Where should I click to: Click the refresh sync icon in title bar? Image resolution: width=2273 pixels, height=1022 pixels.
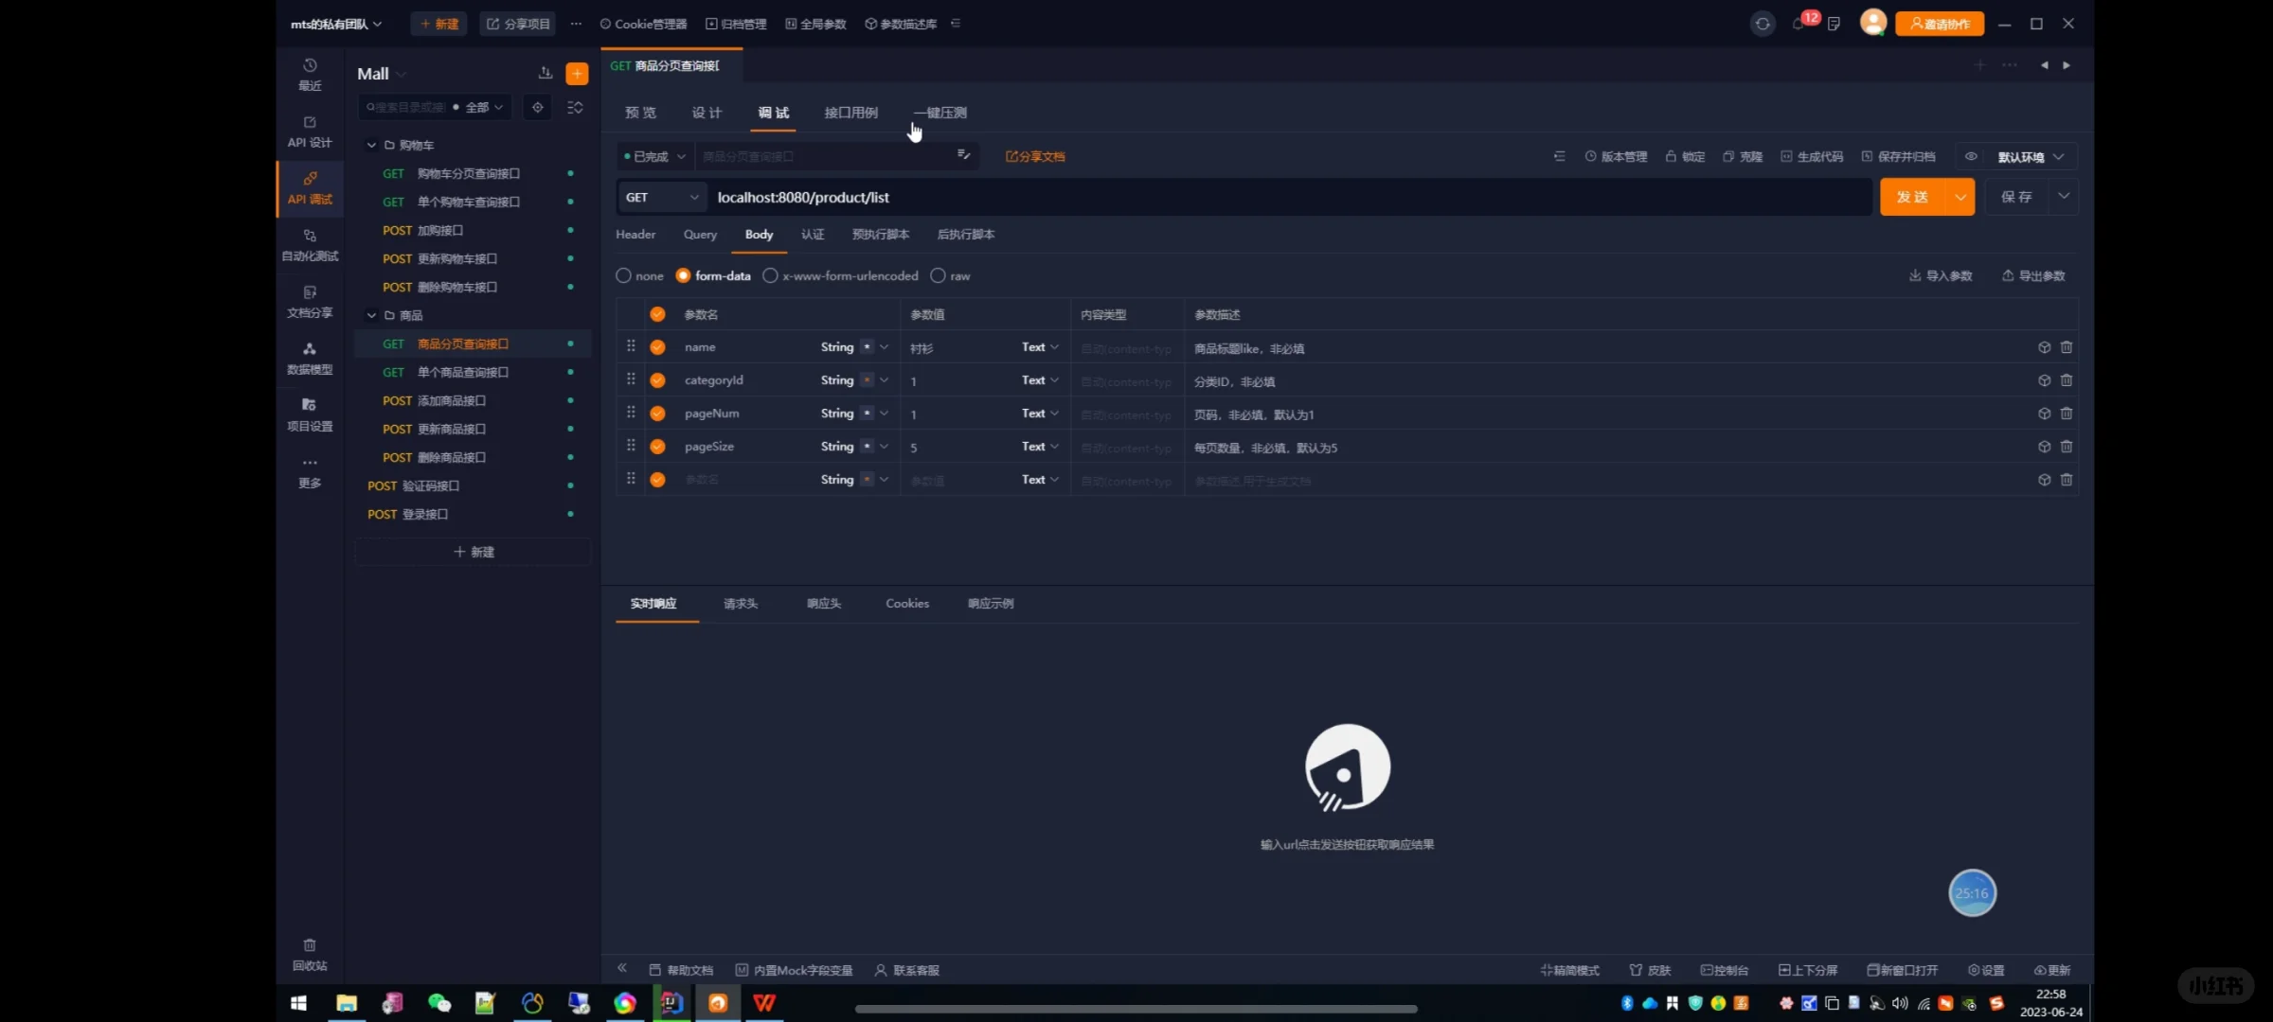pyautogui.click(x=1763, y=24)
